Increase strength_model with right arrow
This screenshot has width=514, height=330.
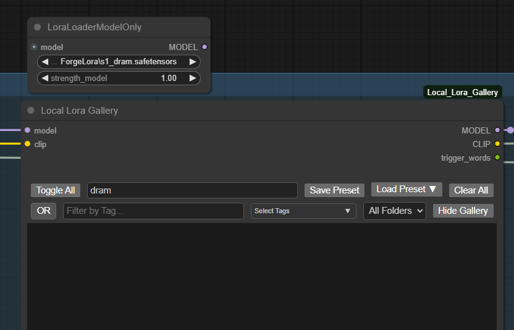193,78
